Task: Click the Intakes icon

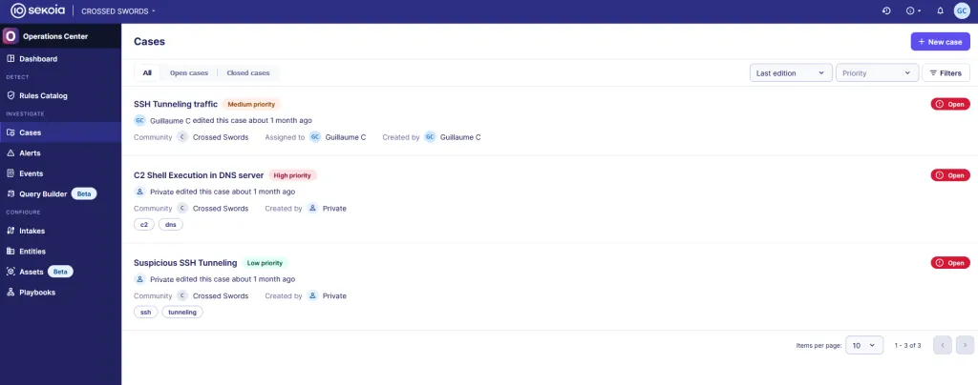Action: (10, 231)
